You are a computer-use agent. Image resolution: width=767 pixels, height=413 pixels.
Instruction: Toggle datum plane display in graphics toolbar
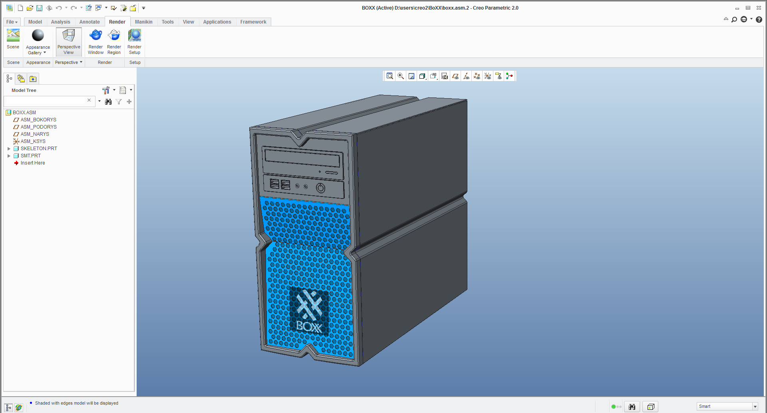pos(455,76)
